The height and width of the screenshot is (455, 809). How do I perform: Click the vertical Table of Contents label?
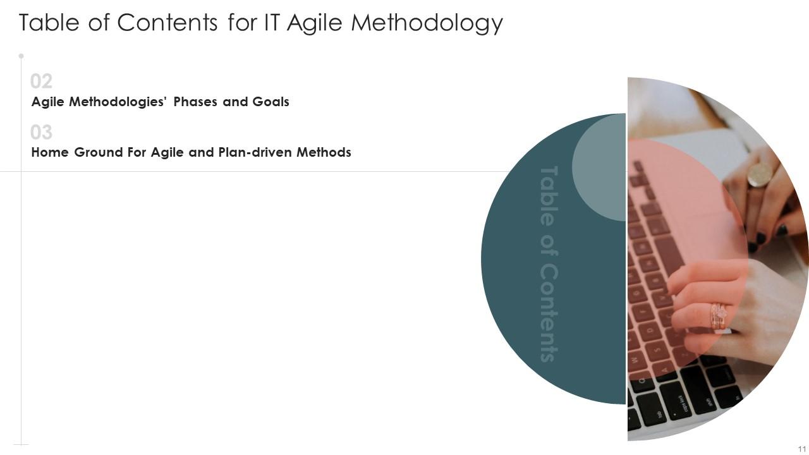(x=547, y=264)
